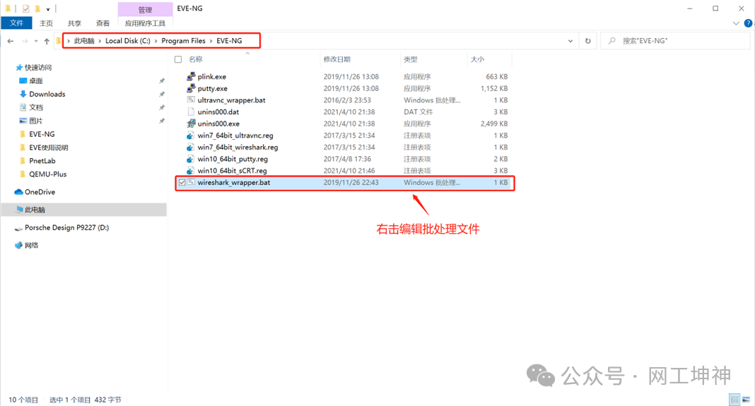Go forward with the forward arrow
The image size is (755, 406).
click(25, 41)
